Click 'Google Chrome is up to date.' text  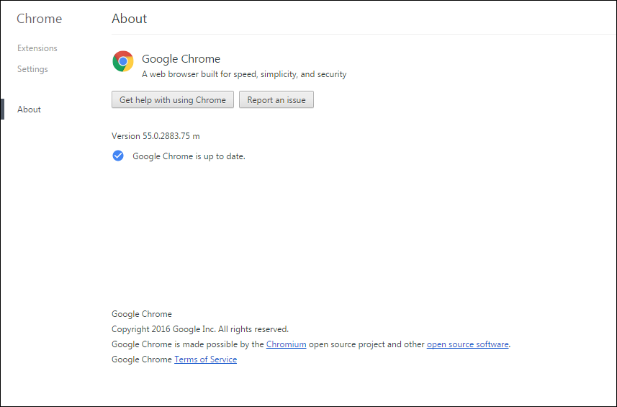189,156
